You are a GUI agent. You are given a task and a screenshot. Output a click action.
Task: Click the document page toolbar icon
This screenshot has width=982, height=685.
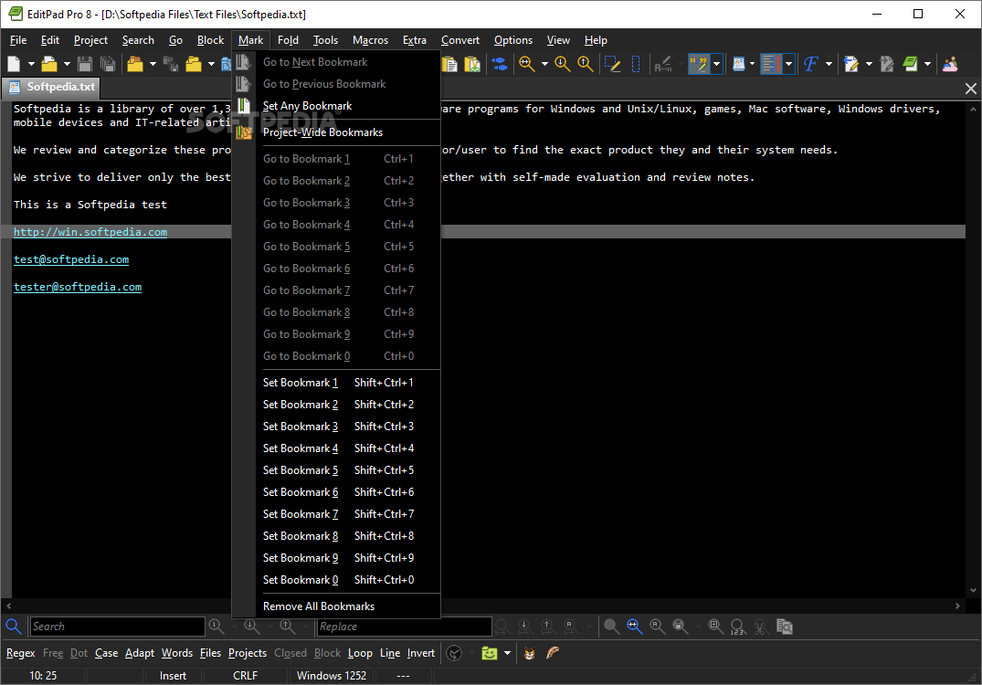(738, 64)
